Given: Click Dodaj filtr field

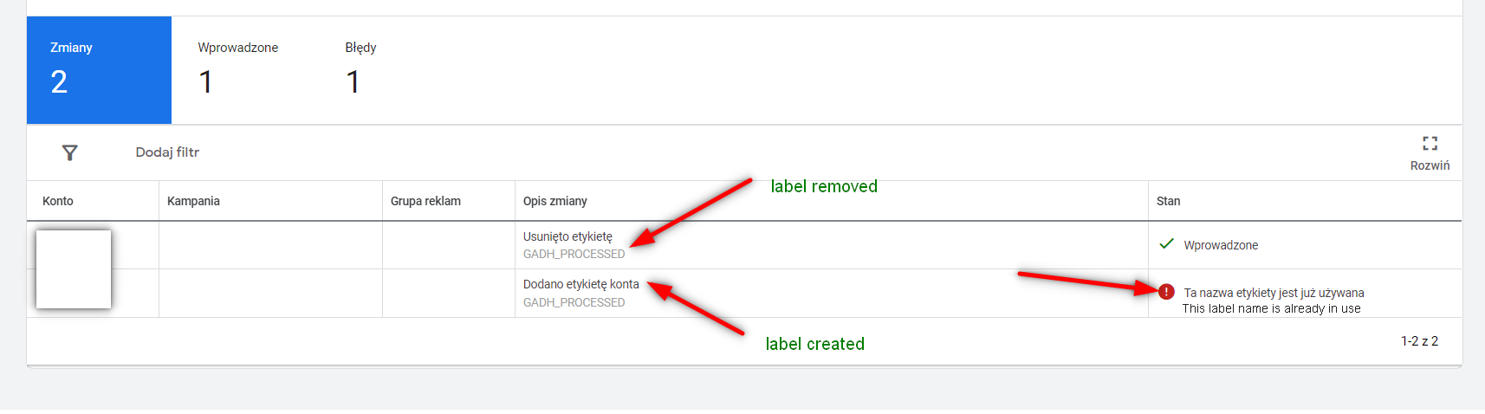Looking at the screenshot, I should (167, 152).
